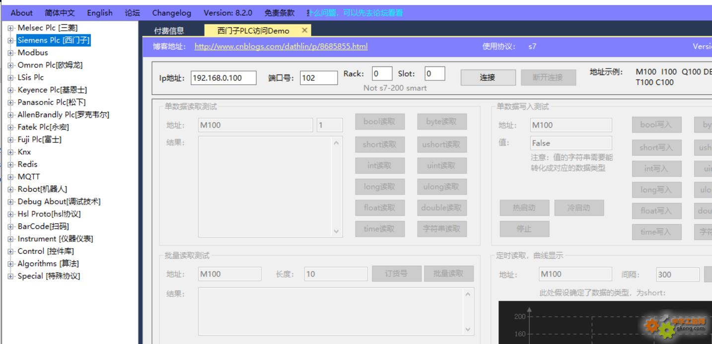Select Debug About[调试技术] tree item
Screen dimensions: 712x344
point(59,202)
